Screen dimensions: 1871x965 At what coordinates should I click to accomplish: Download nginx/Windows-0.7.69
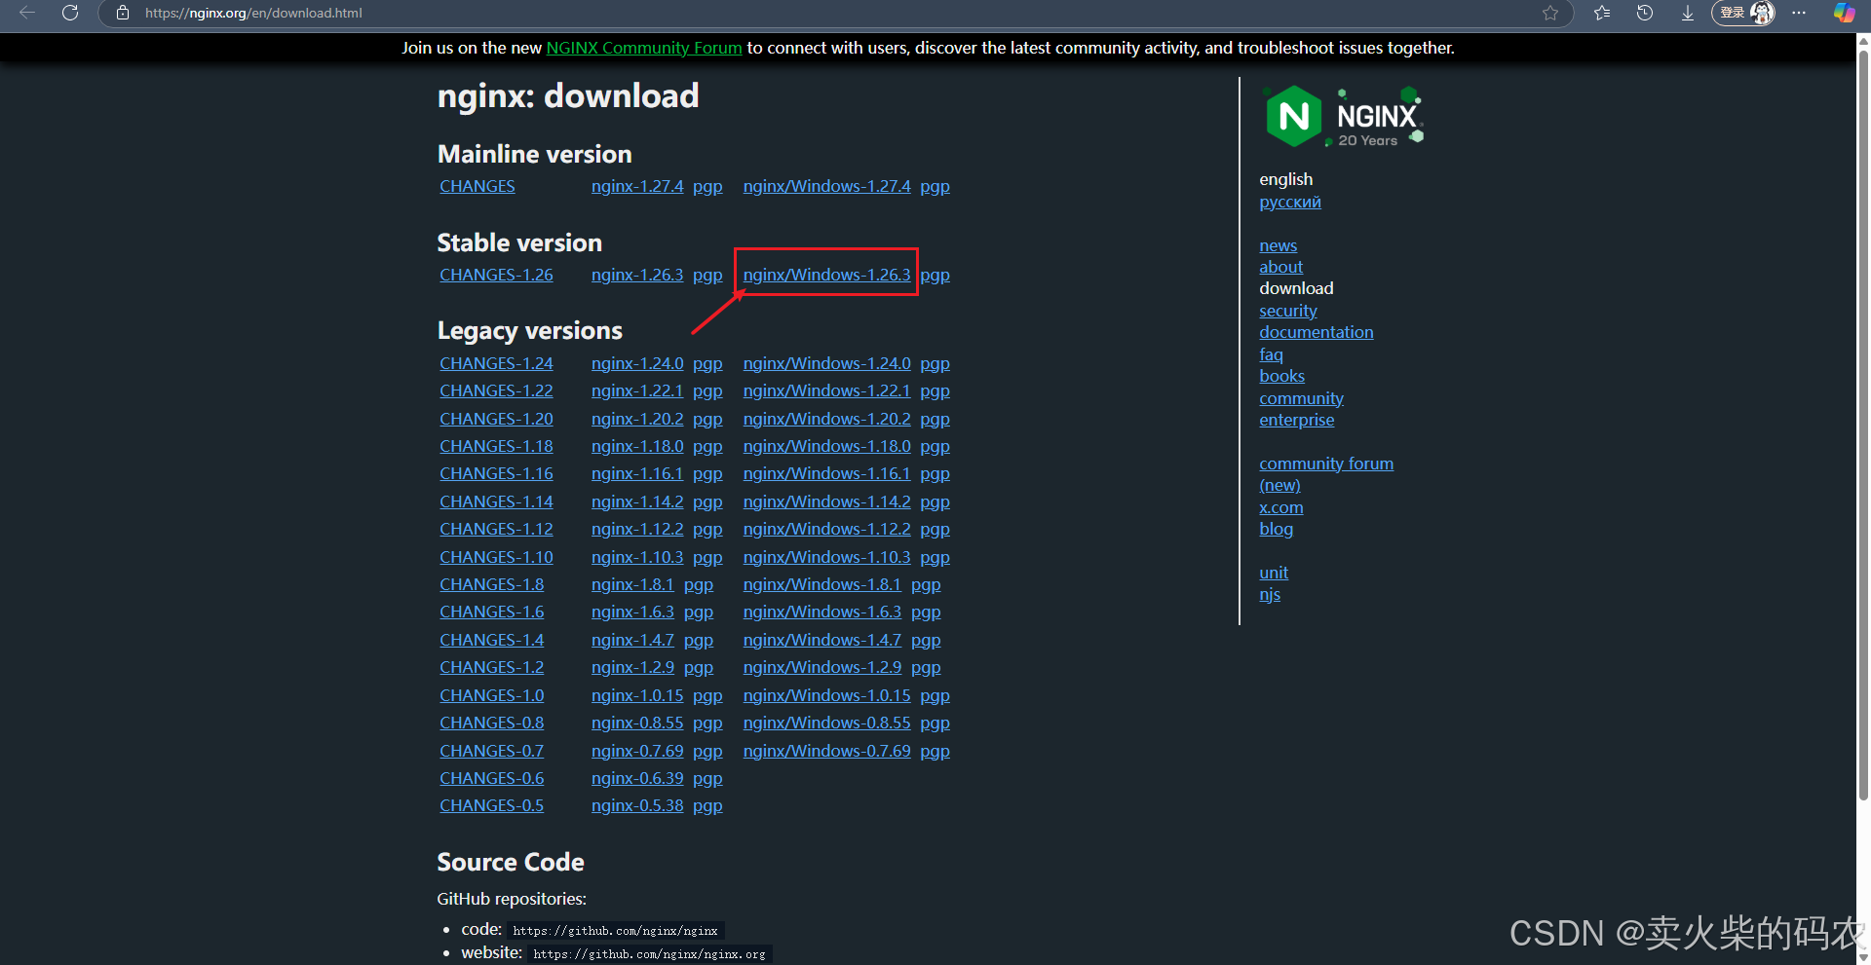click(826, 751)
